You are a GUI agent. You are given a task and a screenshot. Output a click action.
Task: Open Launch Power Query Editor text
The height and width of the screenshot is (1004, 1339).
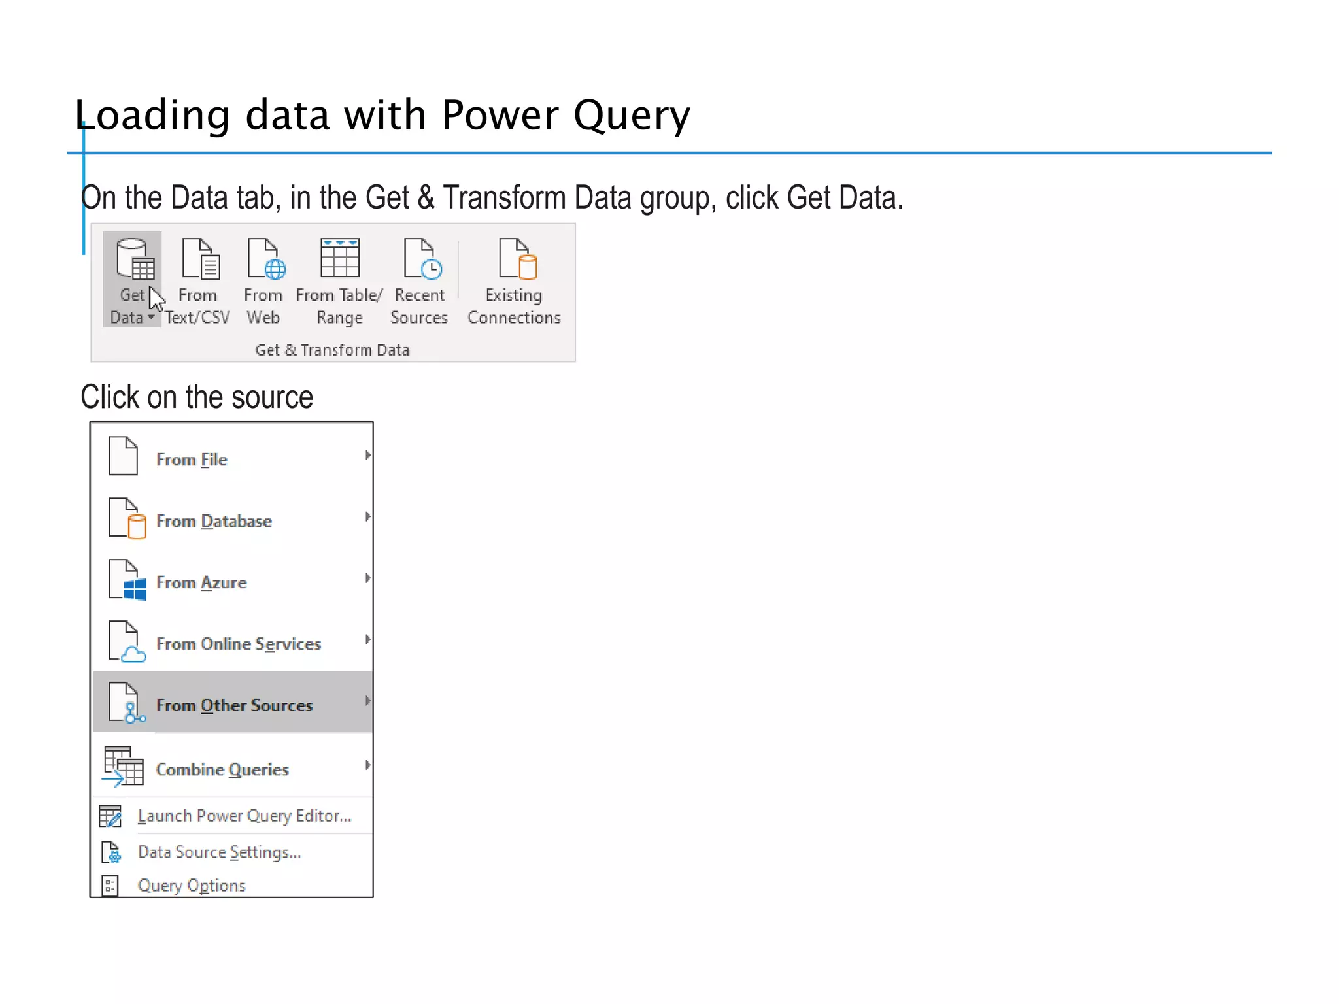click(245, 816)
